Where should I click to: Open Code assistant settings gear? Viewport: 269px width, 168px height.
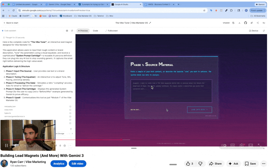[x=67, y=31]
